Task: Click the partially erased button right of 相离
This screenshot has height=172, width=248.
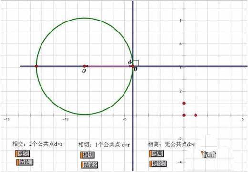Action: [208, 155]
